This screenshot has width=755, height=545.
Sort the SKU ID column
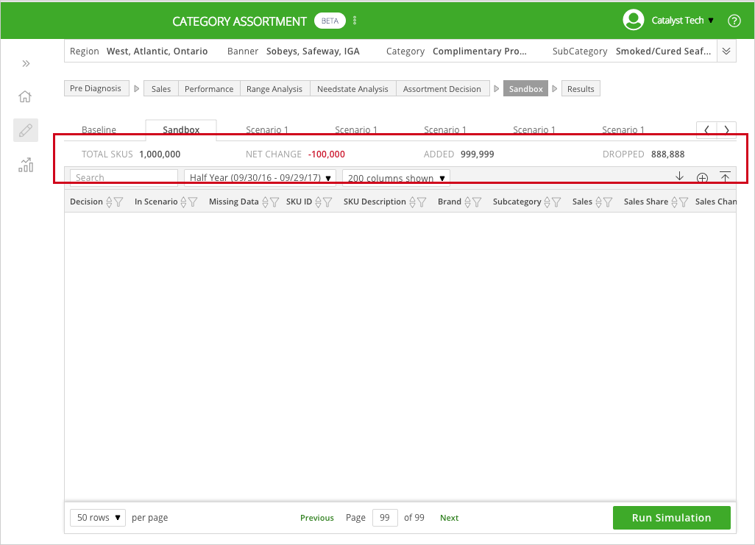tap(318, 202)
